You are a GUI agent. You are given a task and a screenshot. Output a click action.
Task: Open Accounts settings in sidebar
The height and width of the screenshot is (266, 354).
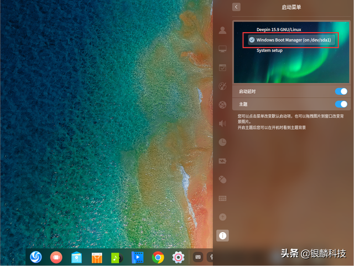[x=222, y=30]
